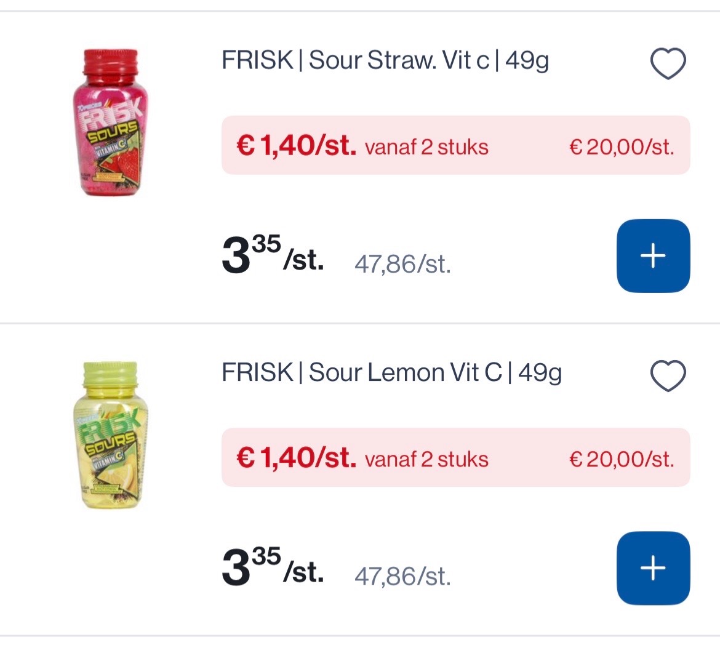Click the 3,35/st. price of Sour Lemon
This screenshot has width=720, height=653.
[x=272, y=567]
